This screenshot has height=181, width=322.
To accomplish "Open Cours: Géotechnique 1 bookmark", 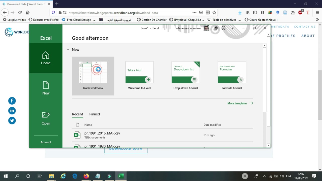I will [261, 20].
